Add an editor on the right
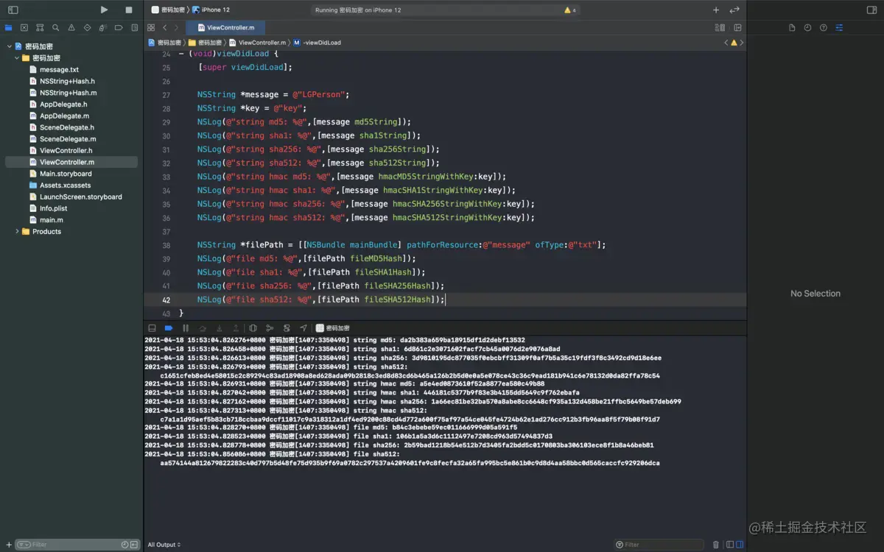The width and height of the screenshot is (884, 552). (737, 27)
